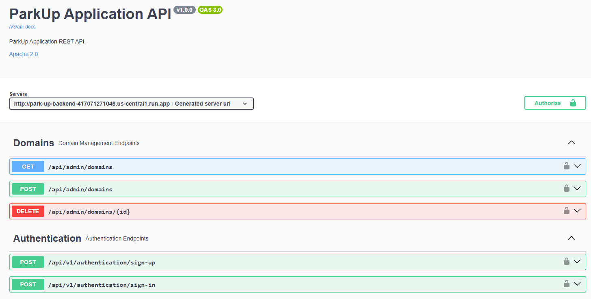Click the v1.0.0 version badge
This screenshot has width=591, height=299.
185,10
